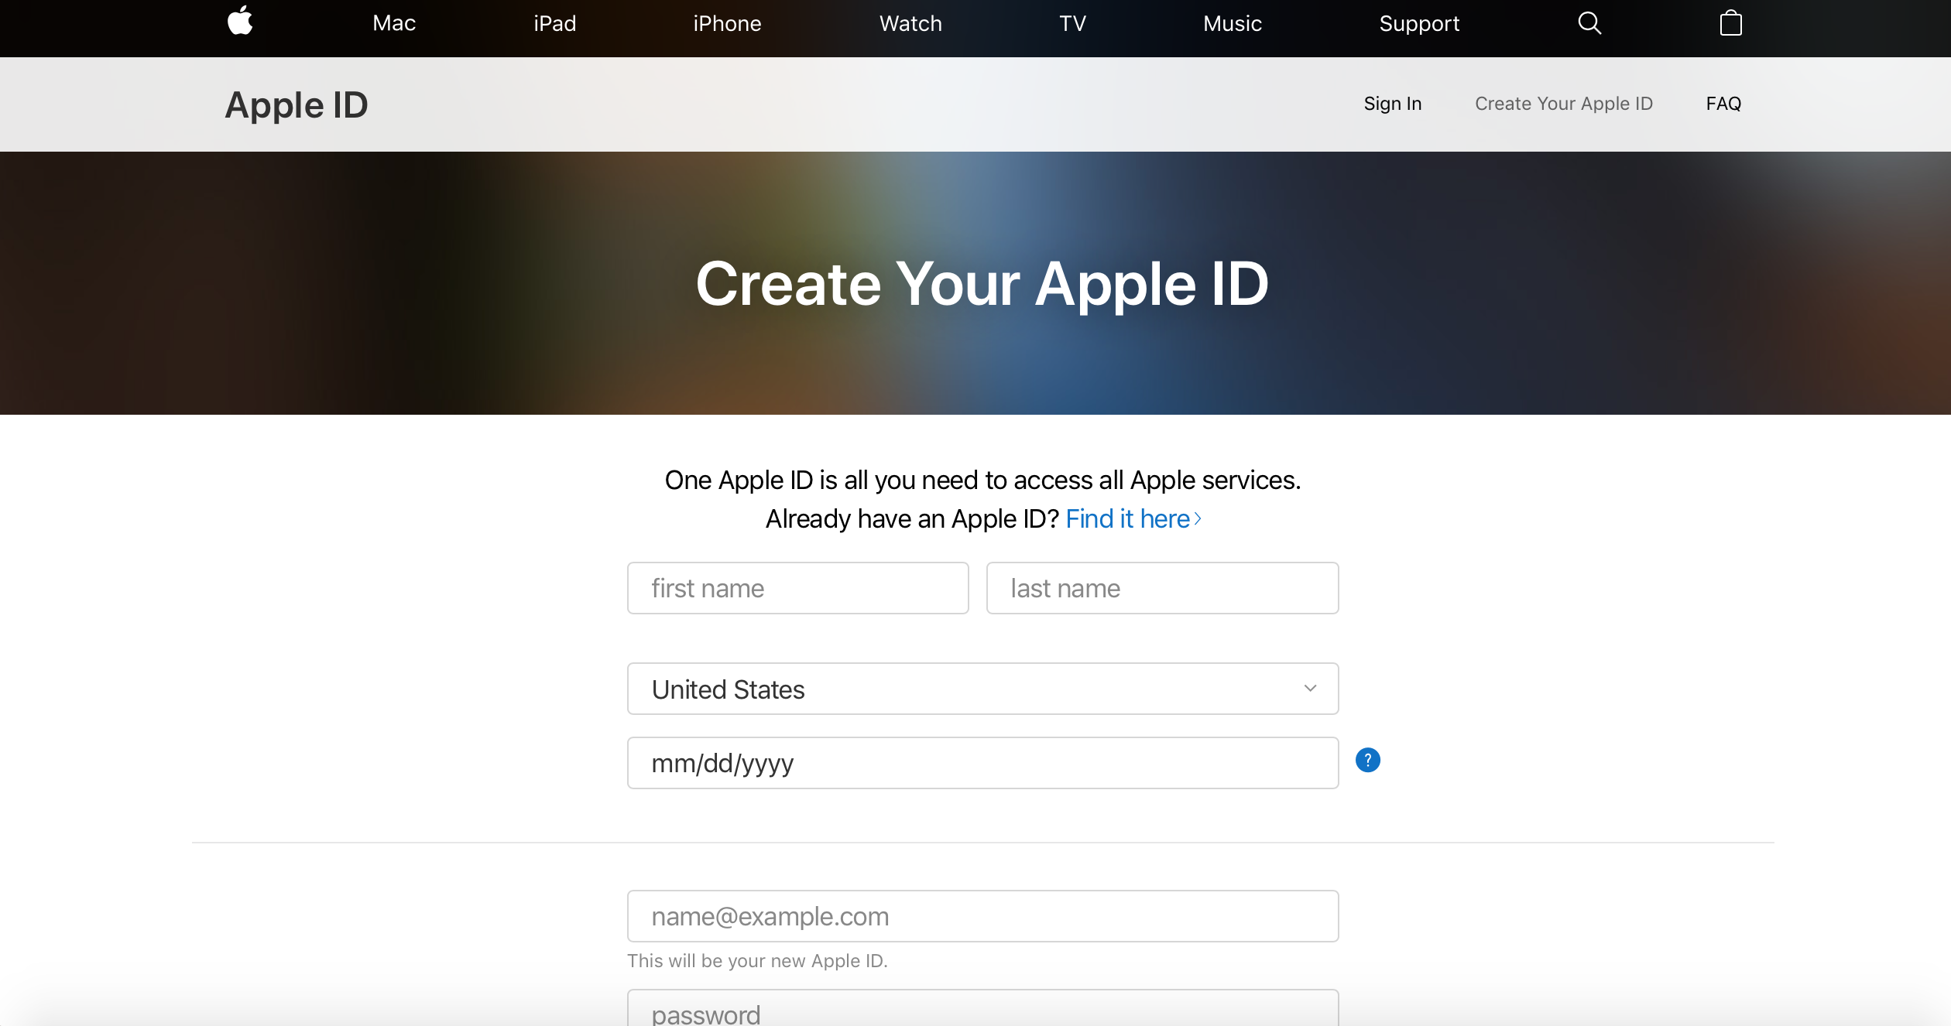Select TV in the navigation bar
This screenshot has width=1951, height=1026.
pos(1072,24)
